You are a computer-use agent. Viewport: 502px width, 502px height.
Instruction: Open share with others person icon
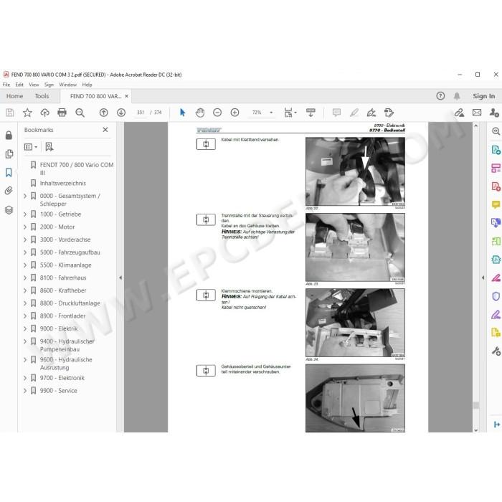[494, 113]
